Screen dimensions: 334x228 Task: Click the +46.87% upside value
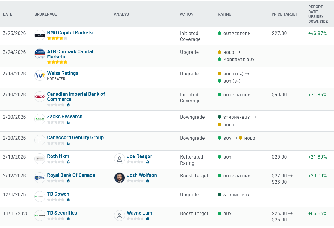tap(318, 34)
